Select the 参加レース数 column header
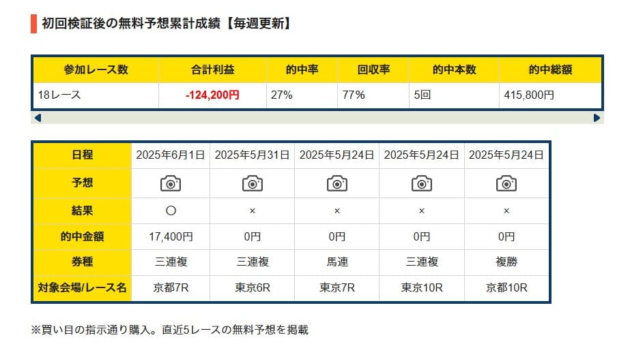 pos(96,69)
